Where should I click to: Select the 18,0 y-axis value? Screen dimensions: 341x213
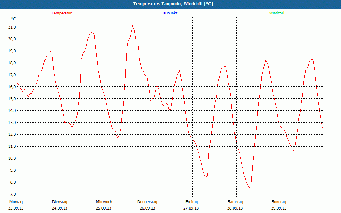pos(12,63)
